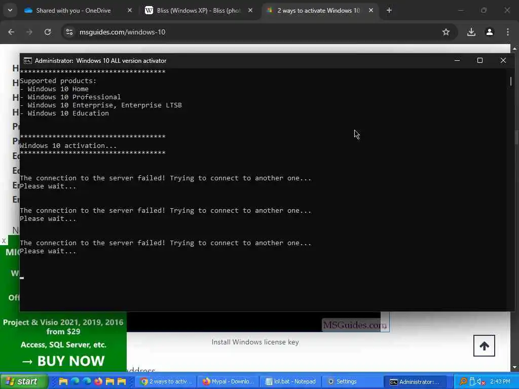Image resolution: width=519 pixels, height=389 pixels.
Task: Switch to the Administrator console taskbar button
Action: coord(415,381)
